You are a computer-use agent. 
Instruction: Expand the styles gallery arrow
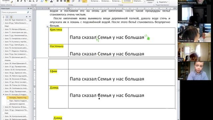point(144,2)
